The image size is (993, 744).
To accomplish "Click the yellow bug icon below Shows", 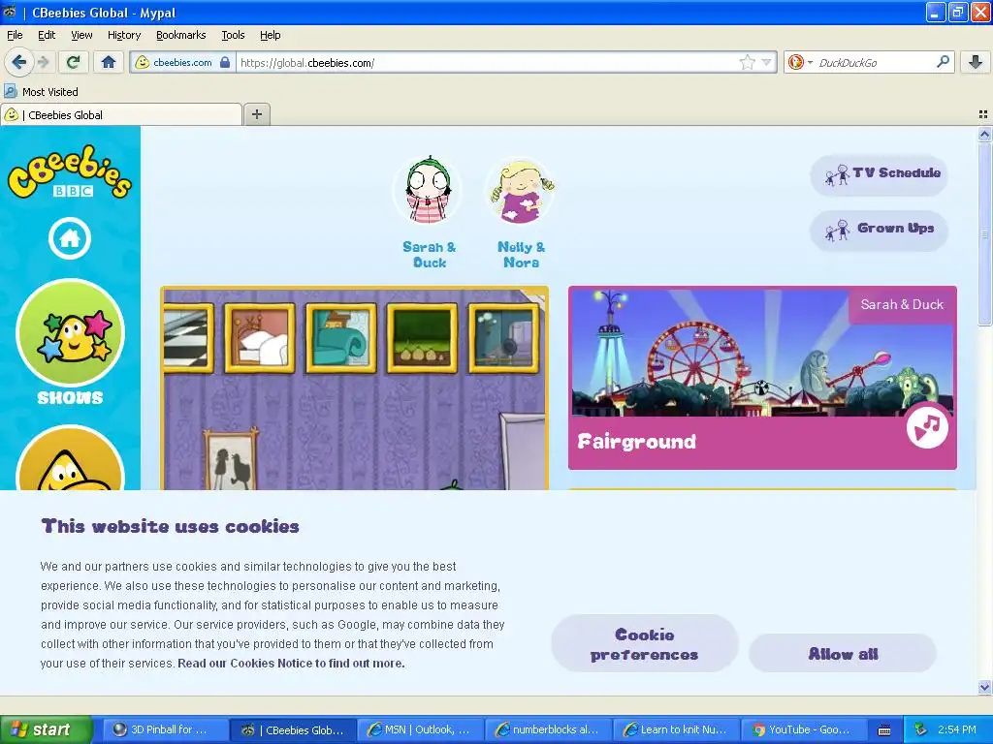I will [70, 458].
